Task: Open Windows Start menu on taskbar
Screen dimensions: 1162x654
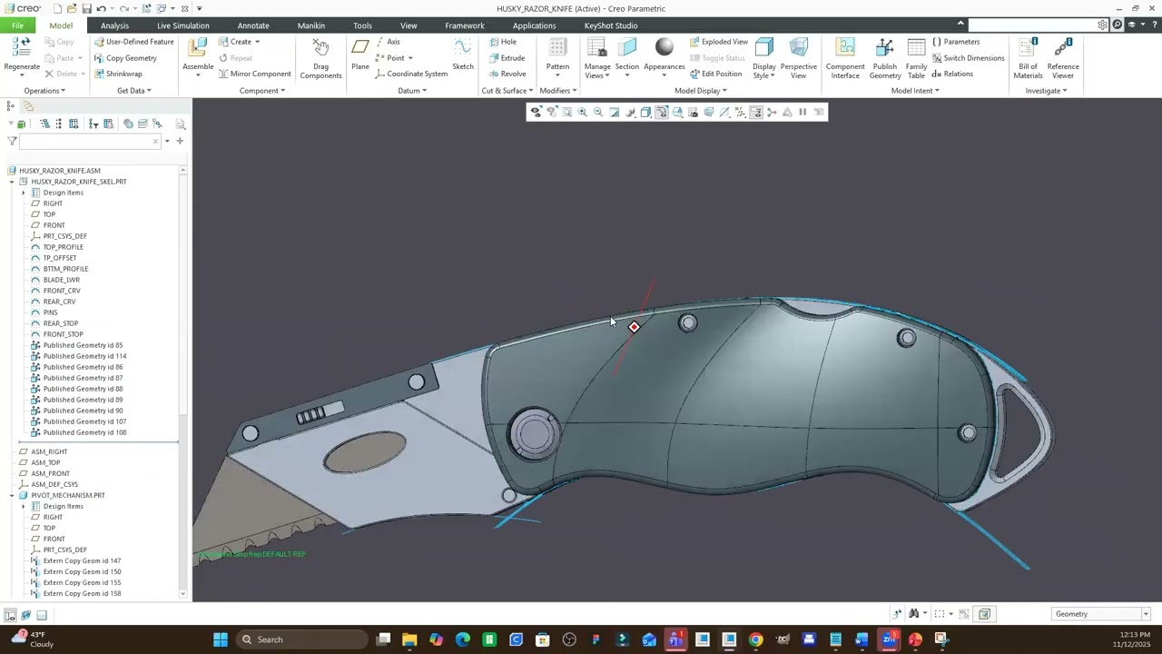Action: point(221,639)
